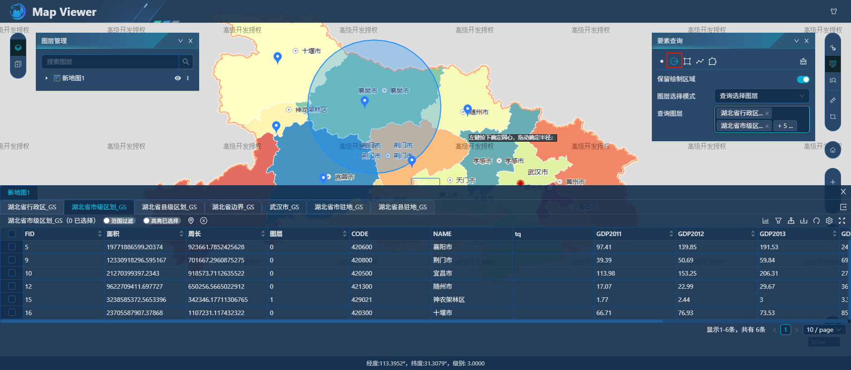Tick the checkbox for row 神农架林区
The height and width of the screenshot is (370, 851).
point(12,299)
